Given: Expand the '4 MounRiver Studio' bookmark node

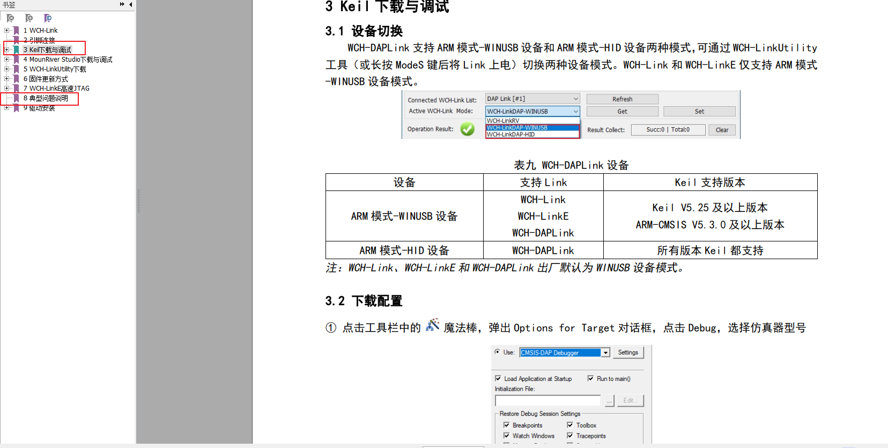Looking at the screenshot, I should 6,60.
